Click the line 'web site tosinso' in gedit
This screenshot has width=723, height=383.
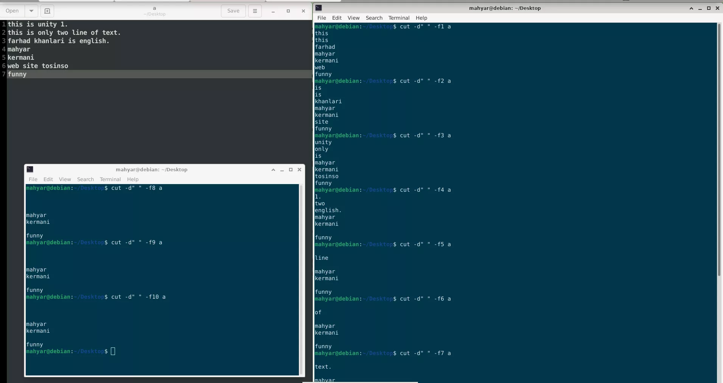click(x=38, y=66)
